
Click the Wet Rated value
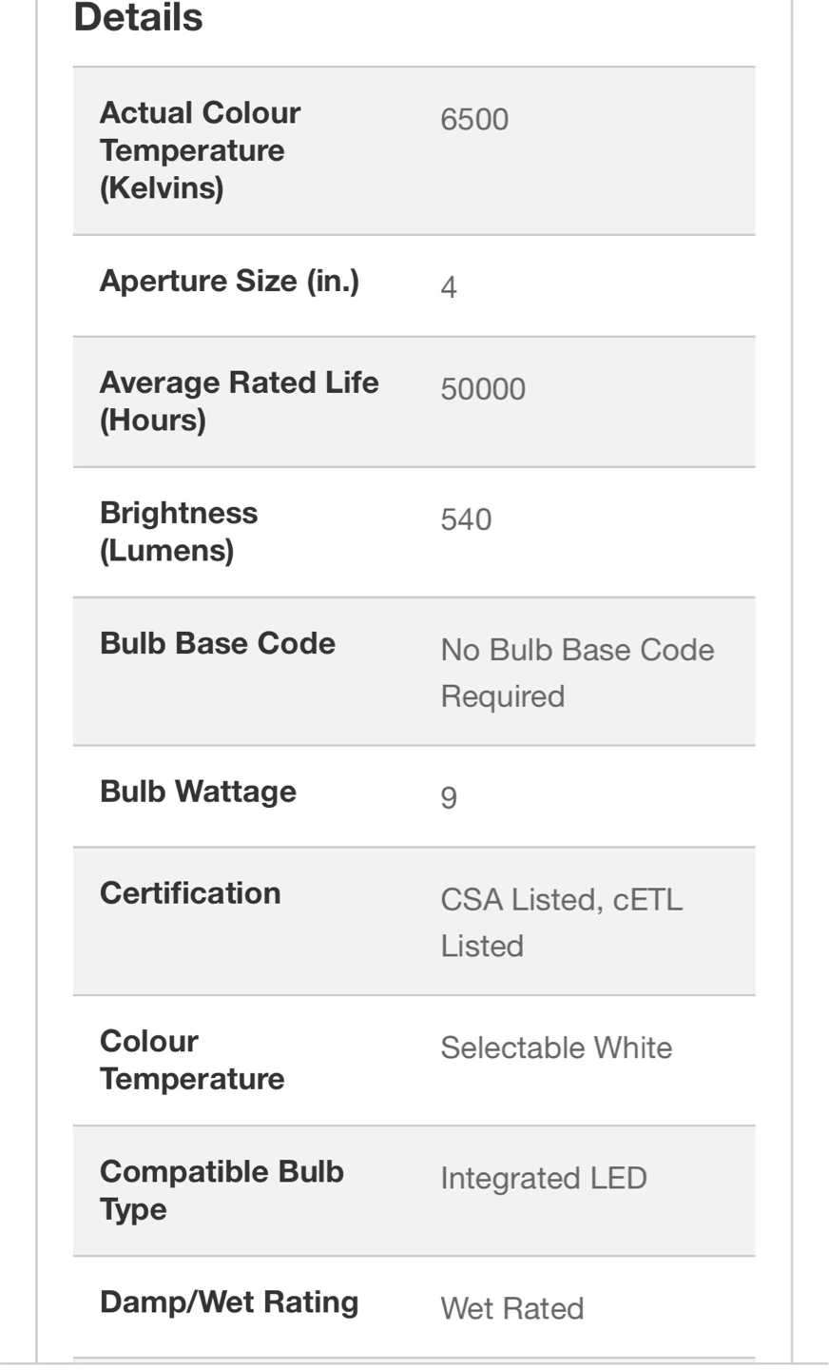pos(512,1309)
